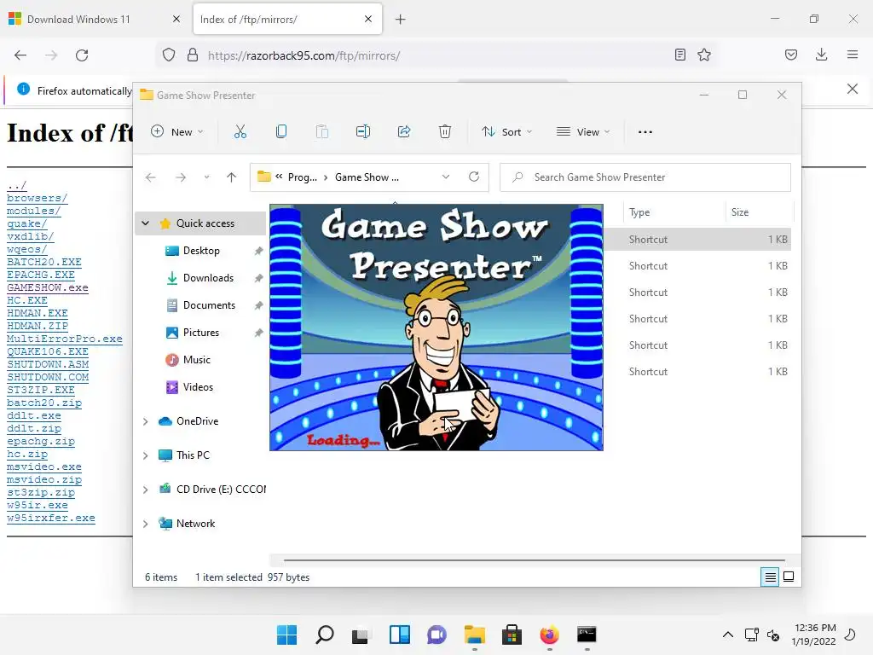Image resolution: width=873 pixels, height=655 pixels.
Task: Click the taskbar clock and date
Action: tap(813, 635)
